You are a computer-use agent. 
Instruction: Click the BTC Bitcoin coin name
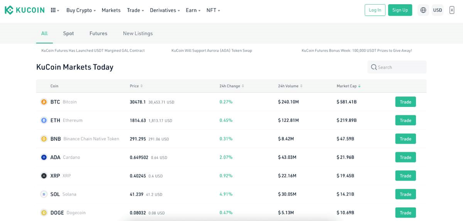pos(63,102)
